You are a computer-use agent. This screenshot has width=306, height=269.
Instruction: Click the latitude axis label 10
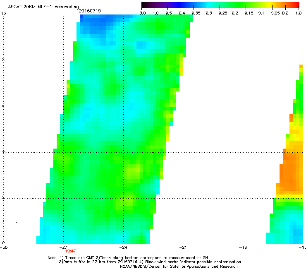tap(3, 14)
